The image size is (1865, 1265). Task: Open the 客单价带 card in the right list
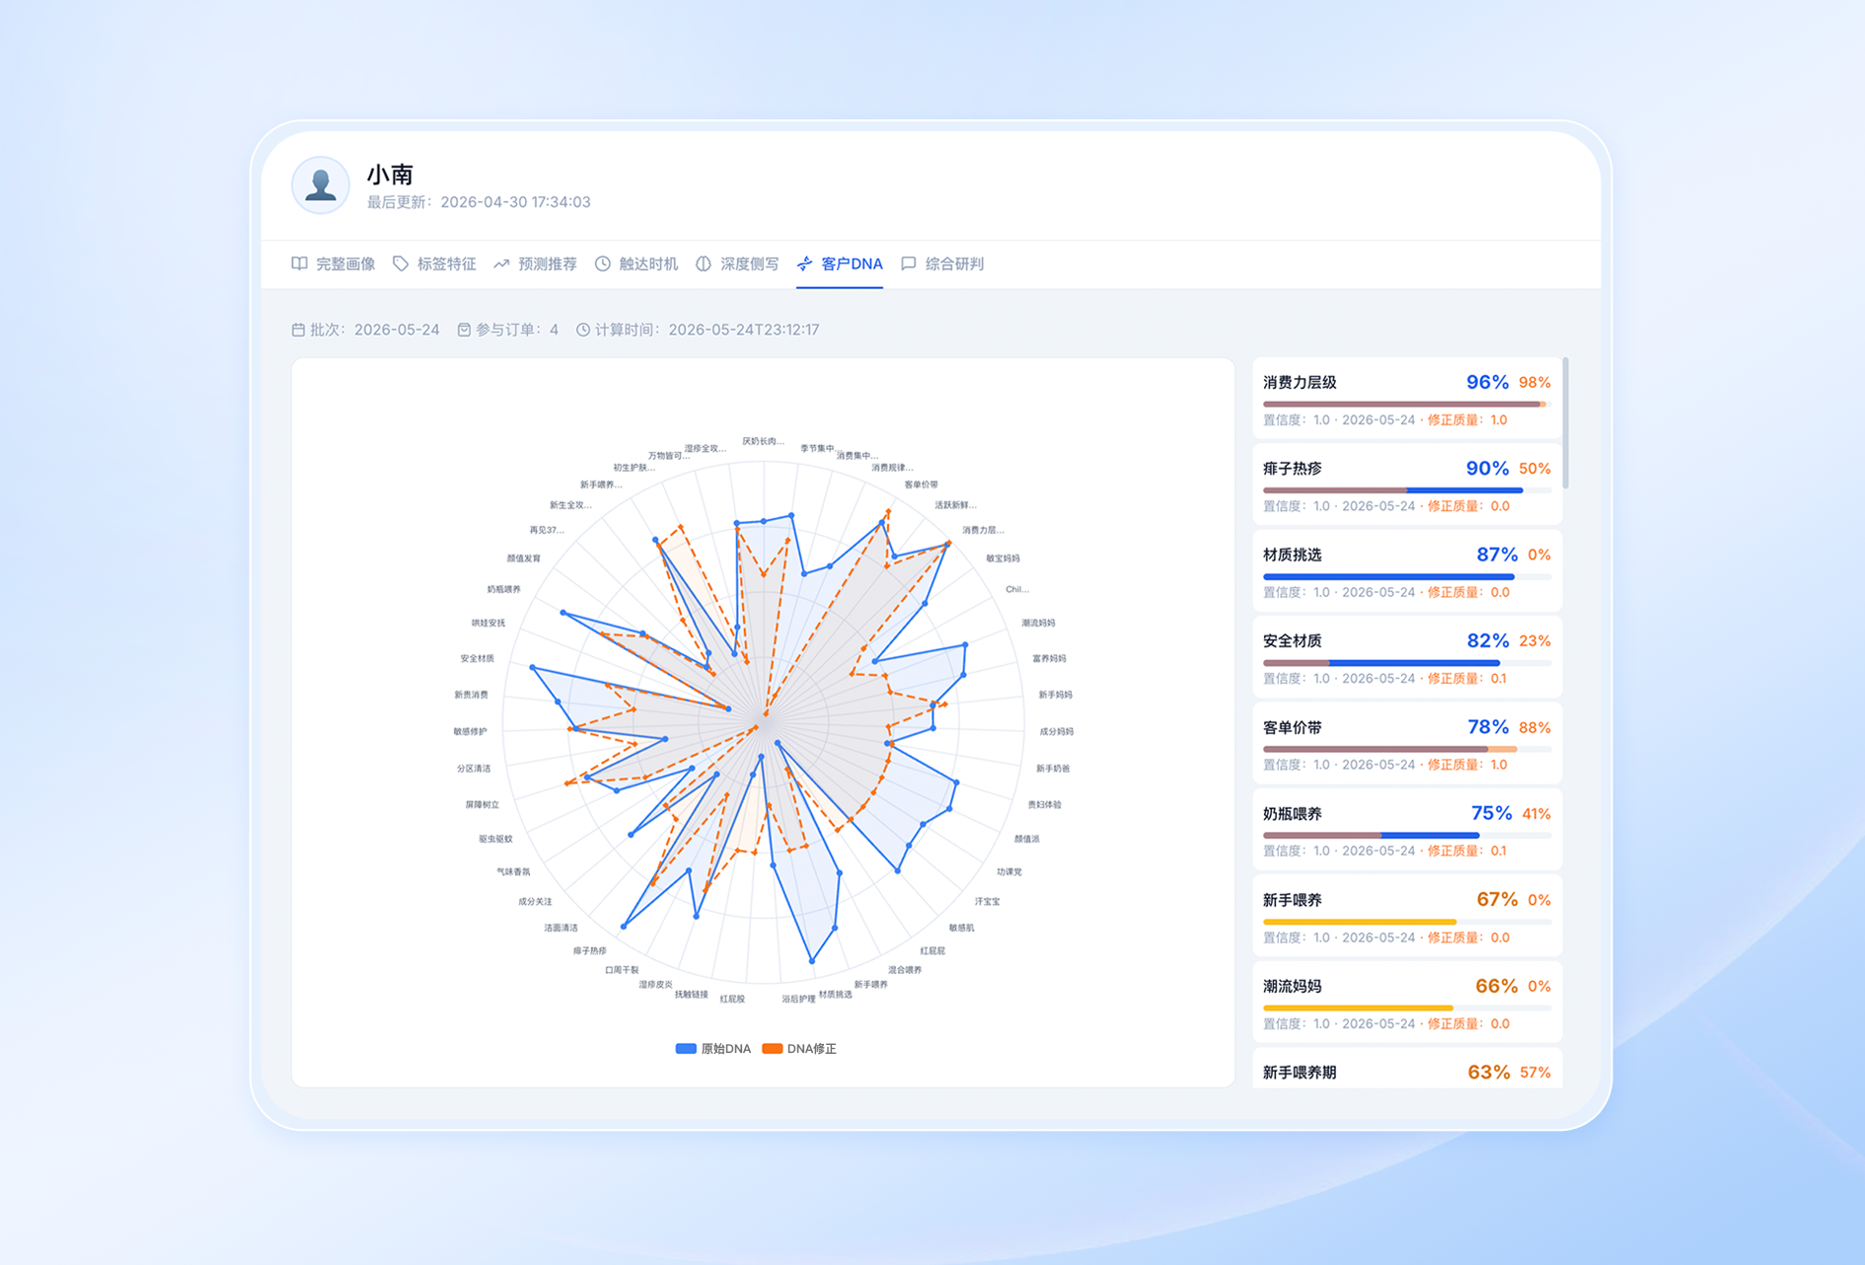(1407, 744)
